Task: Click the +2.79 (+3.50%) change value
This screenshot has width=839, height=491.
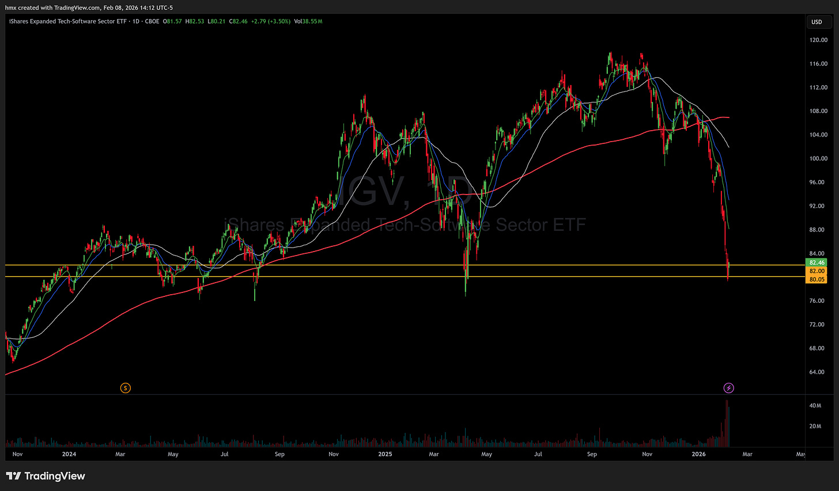Action: tap(270, 21)
